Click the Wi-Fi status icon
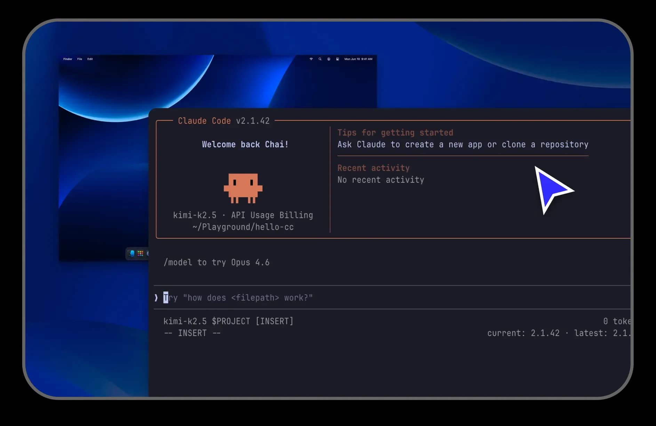 click(311, 59)
